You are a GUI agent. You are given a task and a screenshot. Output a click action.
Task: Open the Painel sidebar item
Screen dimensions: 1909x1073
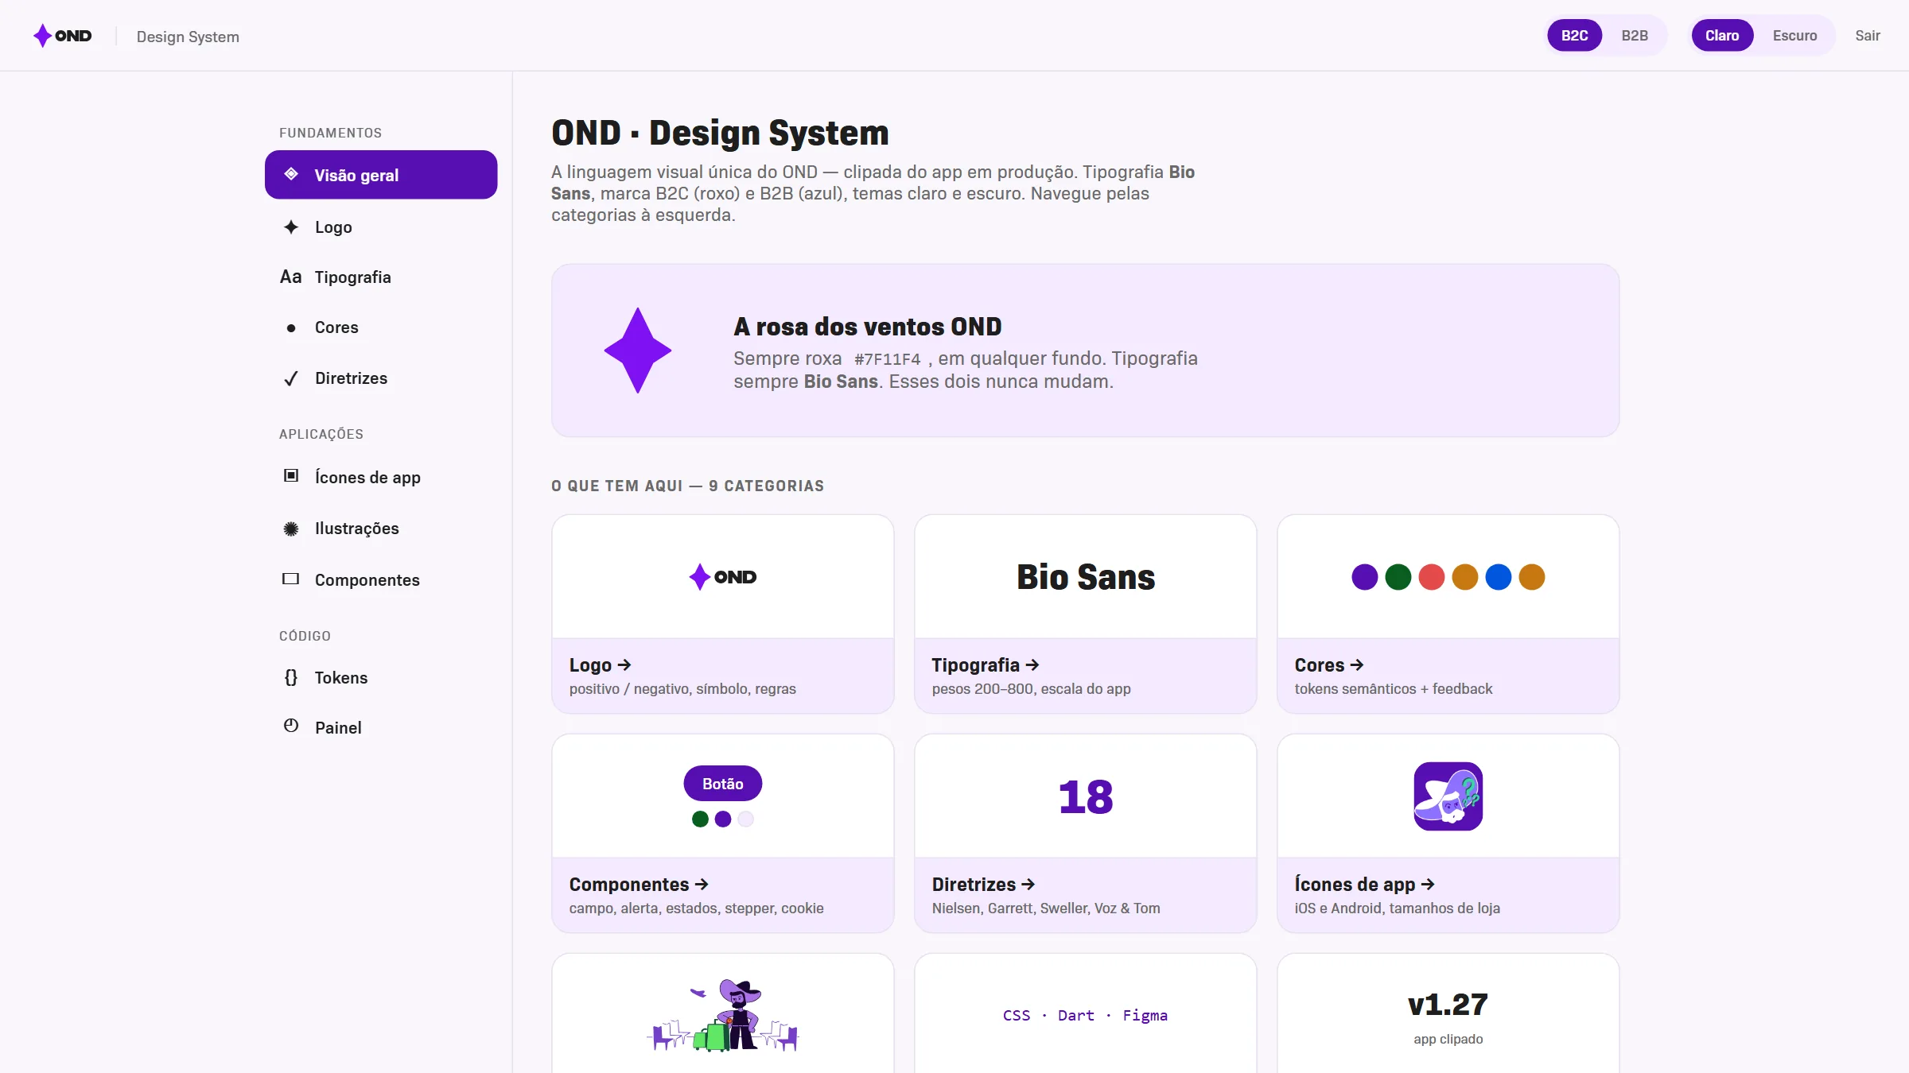[x=381, y=728]
